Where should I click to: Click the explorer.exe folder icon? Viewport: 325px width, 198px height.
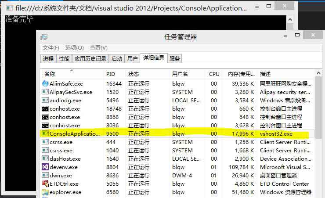click(x=45, y=192)
